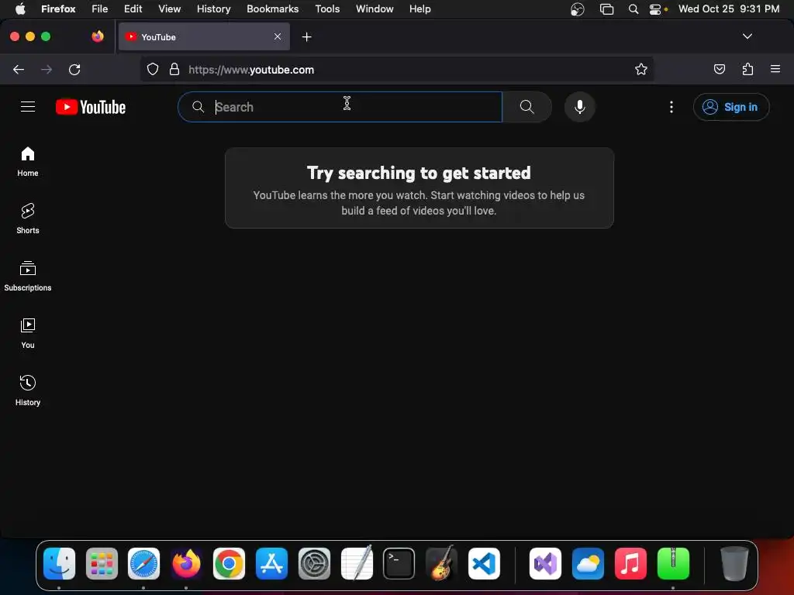Go back to previous page
This screenshot has height=595, width=794.
(x=19, y=69)
